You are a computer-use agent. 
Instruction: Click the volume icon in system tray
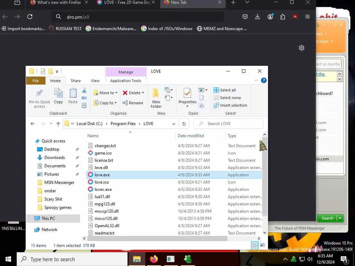pos(310,259)
